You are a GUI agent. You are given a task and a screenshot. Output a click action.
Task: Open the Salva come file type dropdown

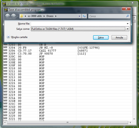(x=127, y=29)
